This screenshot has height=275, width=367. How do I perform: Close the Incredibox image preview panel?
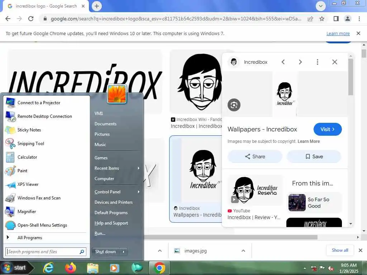click(x=335, y=62)
